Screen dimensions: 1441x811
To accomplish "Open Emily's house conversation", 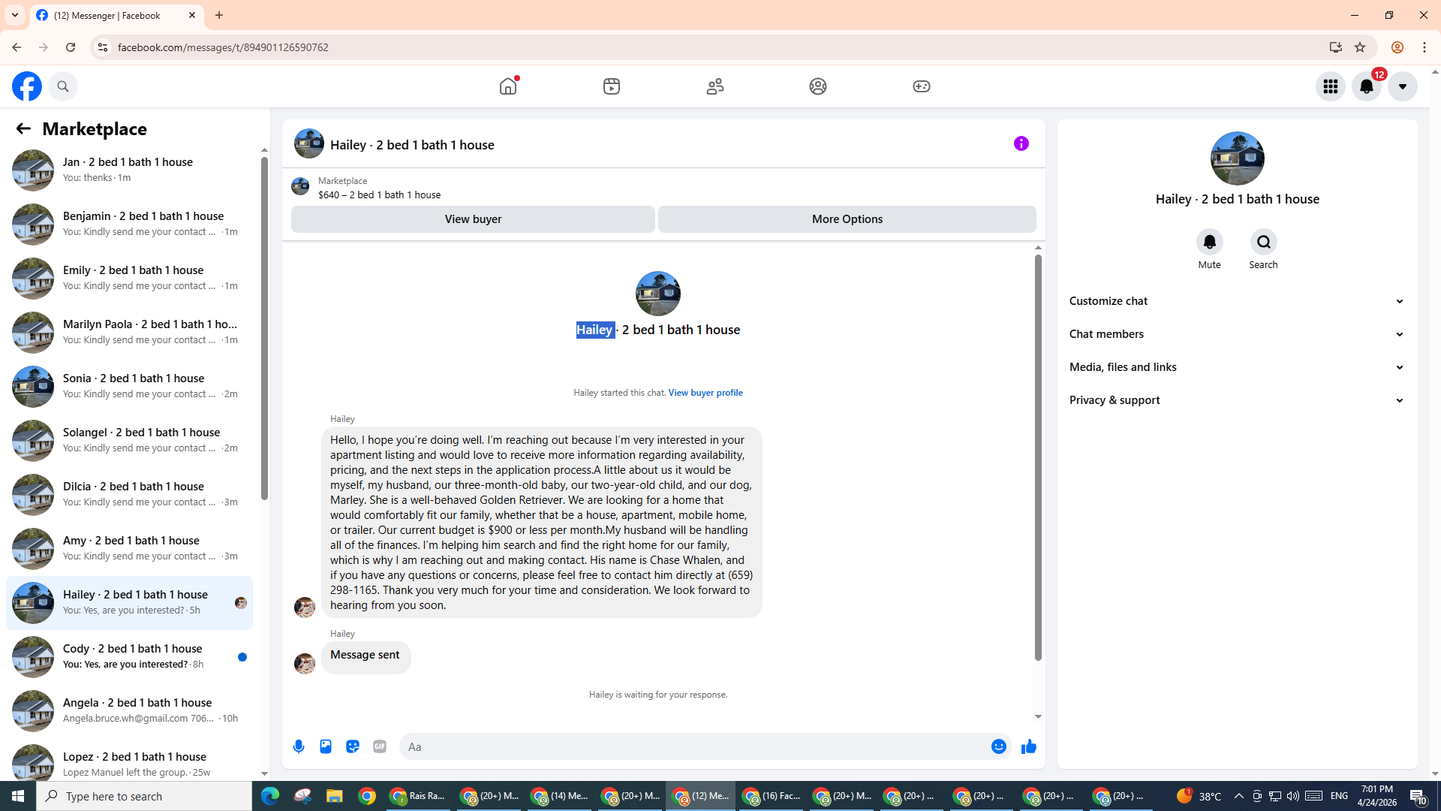I will click(x=129, y=278).
